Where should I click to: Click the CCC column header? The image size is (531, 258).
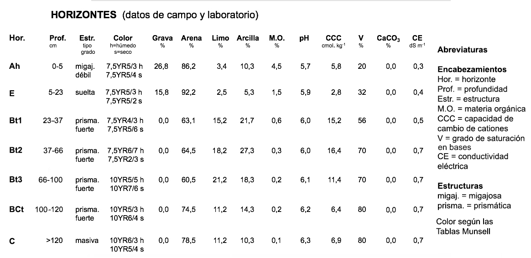point(333,38)
